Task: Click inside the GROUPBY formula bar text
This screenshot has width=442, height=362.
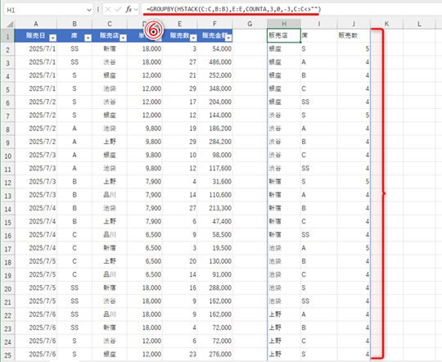Action: click(x=233, y=9)
